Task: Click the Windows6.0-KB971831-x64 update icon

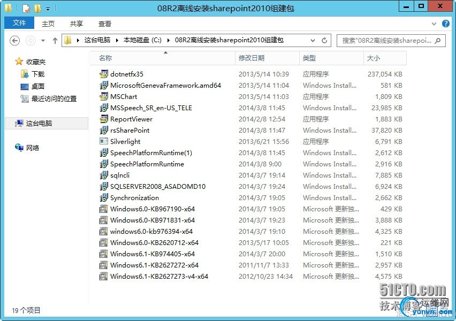Action: tap(104, 220)
